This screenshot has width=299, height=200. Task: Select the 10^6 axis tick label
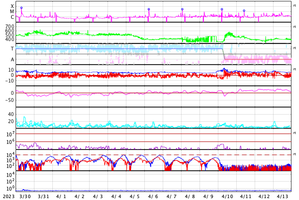10,142
